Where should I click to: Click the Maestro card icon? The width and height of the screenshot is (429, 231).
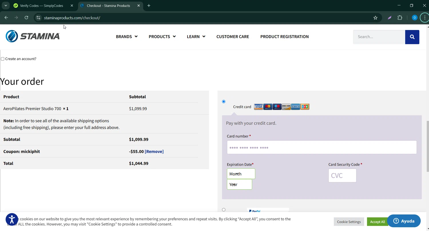[277, 107]
